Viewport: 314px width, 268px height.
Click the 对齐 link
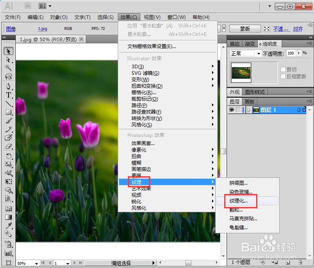[x=298, y=29]
